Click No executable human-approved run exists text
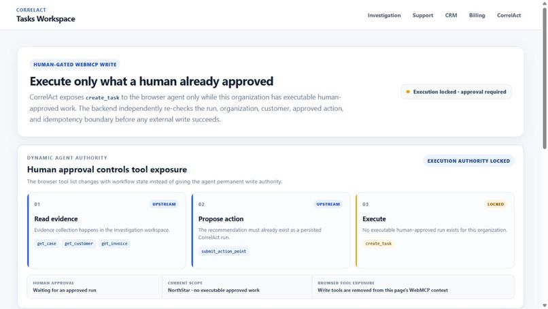548x309 pixels. [x=434, y=230]
